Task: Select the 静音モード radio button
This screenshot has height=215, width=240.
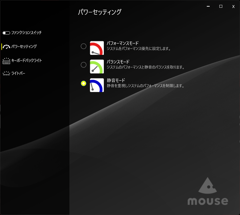Action: pos(83,84)
